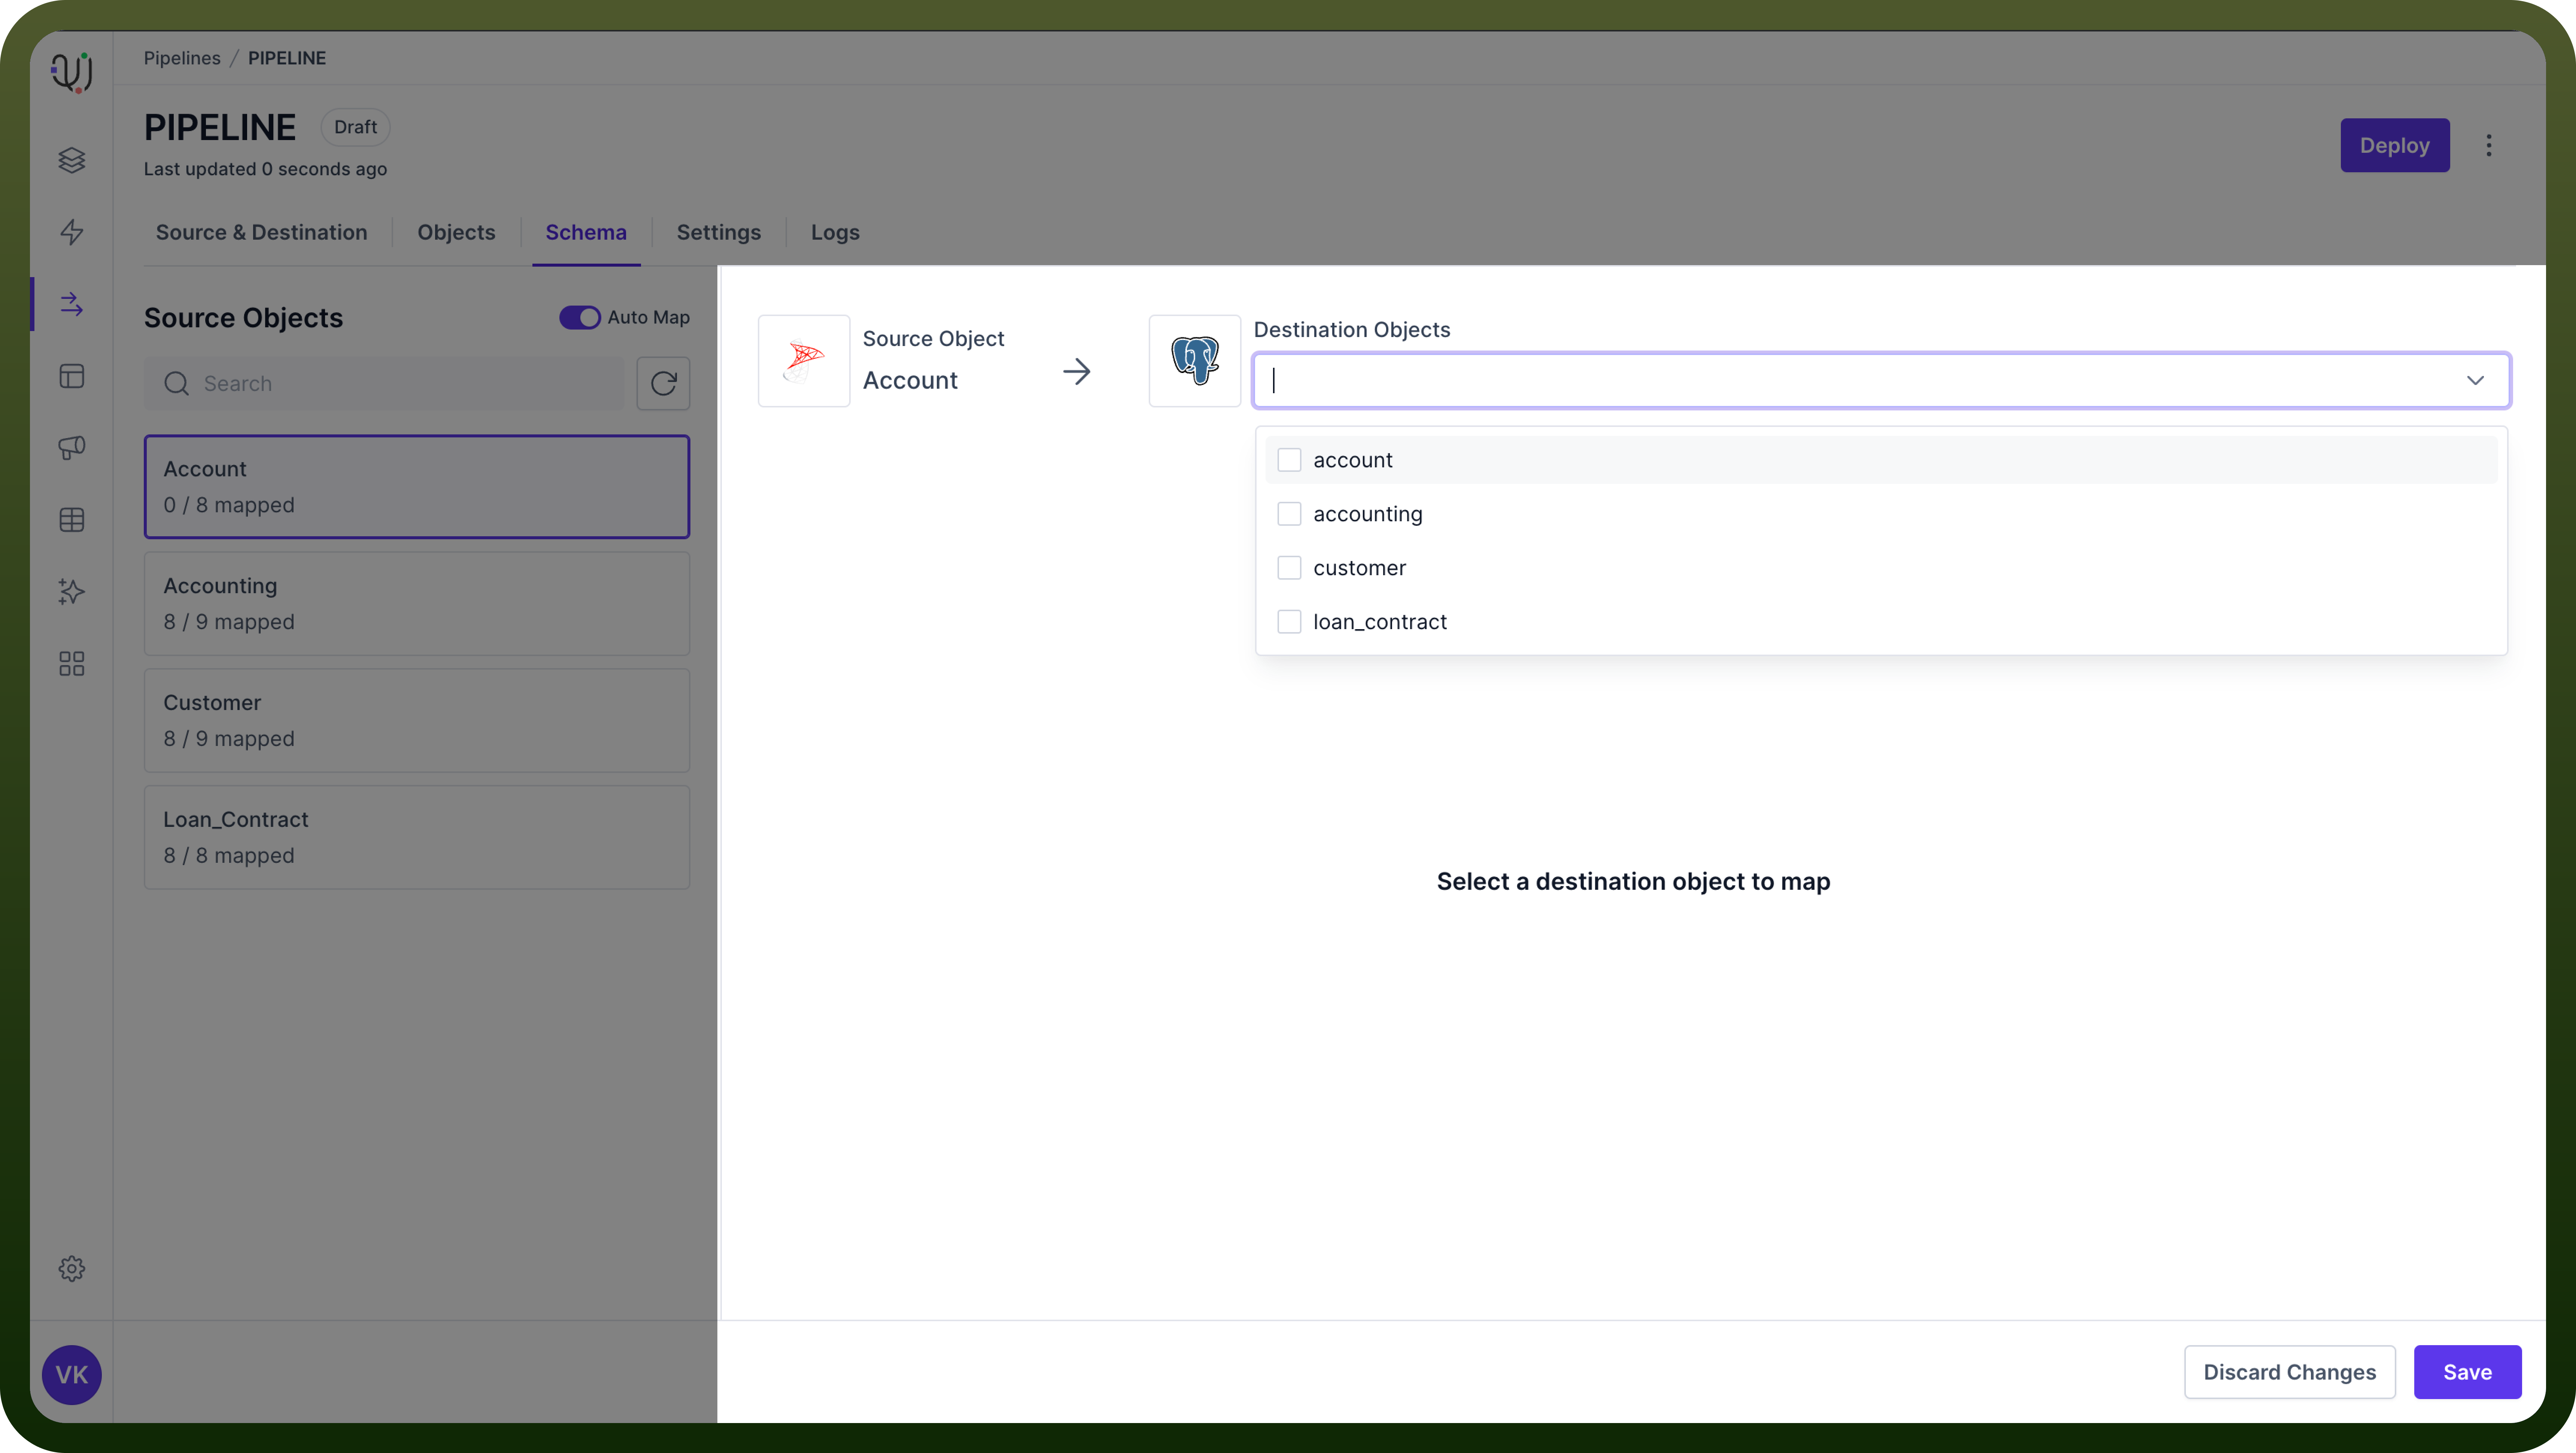The height and width of the screenshot is (1453, 2576).
Task: Open the sparkles AI sidebar icon
Action: coord(72,592)
